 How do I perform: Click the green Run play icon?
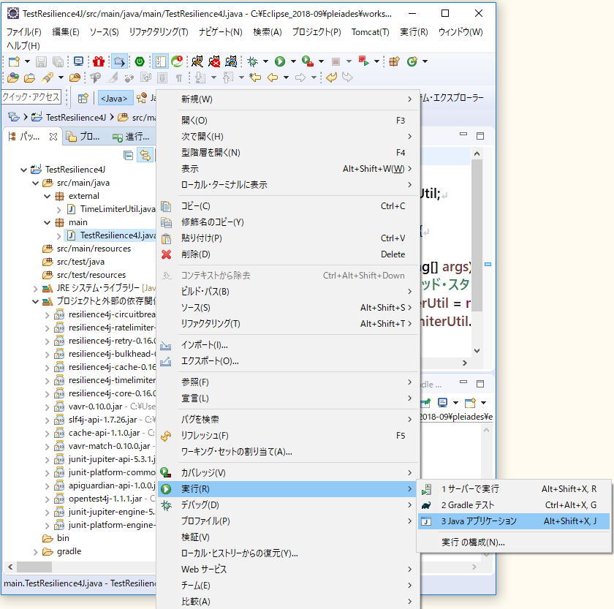(x=279, y=61)
